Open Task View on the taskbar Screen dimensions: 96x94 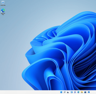pyautogui.click(x=68, y=92)
